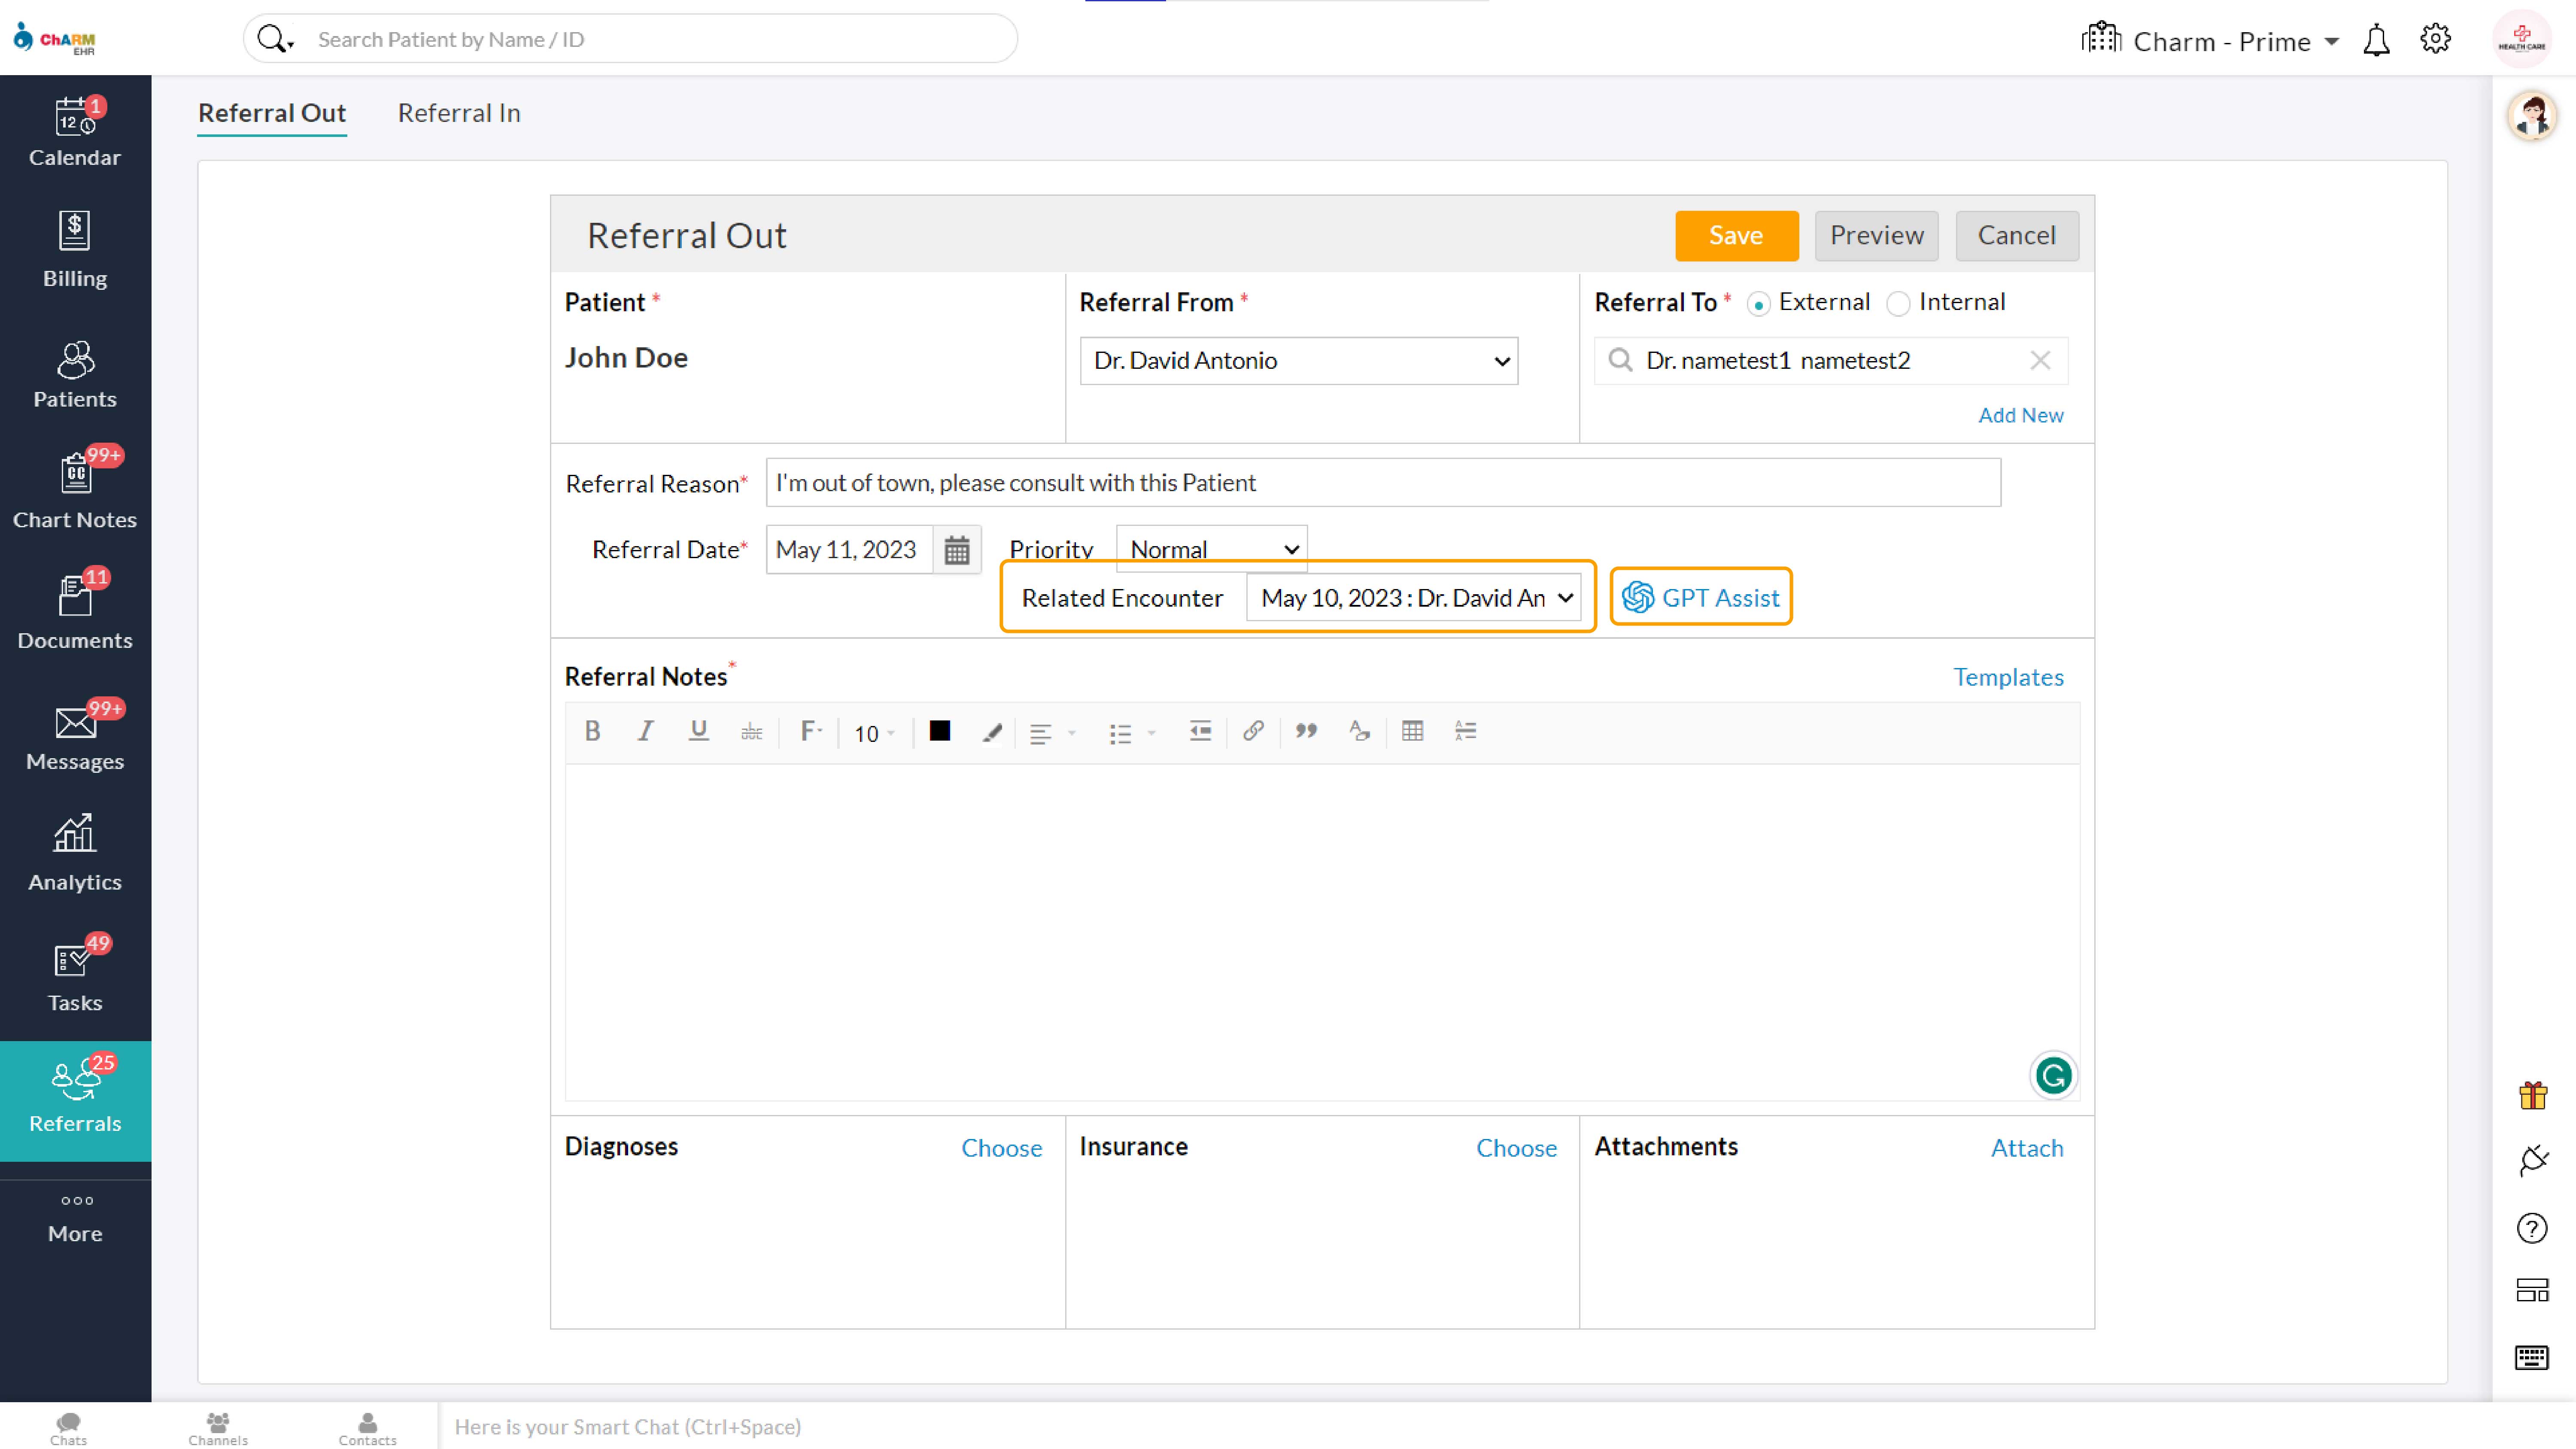The image size is (2576, 1449).
Task: Open Chart Notes in the sidebar
Action: click(75, 490)
